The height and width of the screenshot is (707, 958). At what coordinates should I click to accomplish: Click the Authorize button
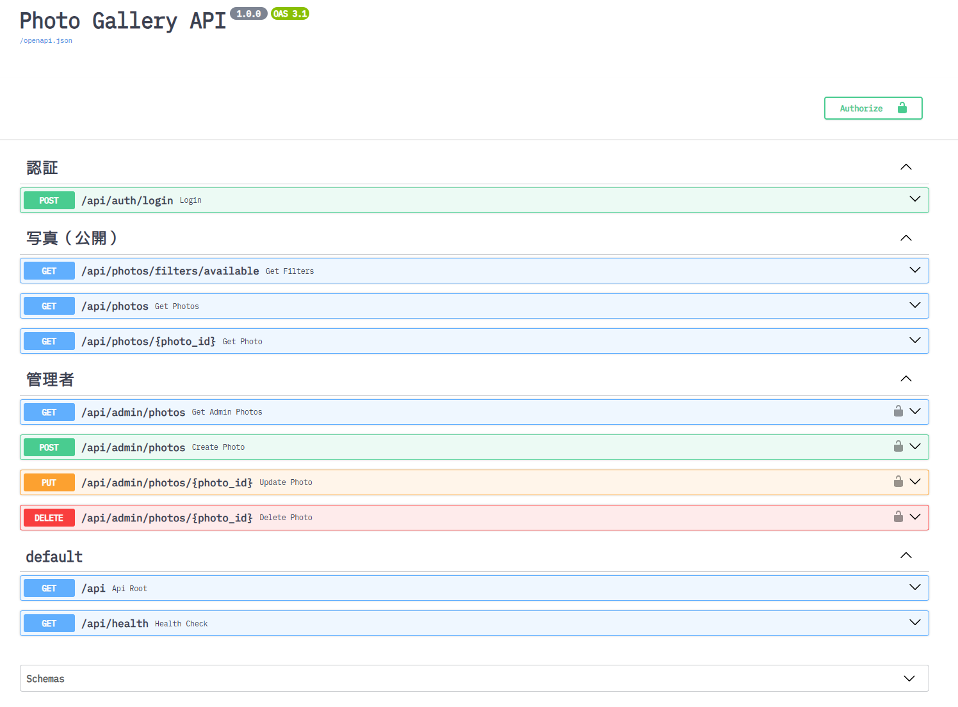click(873, 108)
